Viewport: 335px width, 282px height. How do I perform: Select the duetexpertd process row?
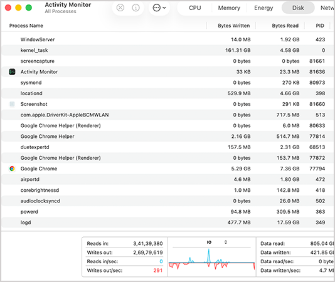167,147
